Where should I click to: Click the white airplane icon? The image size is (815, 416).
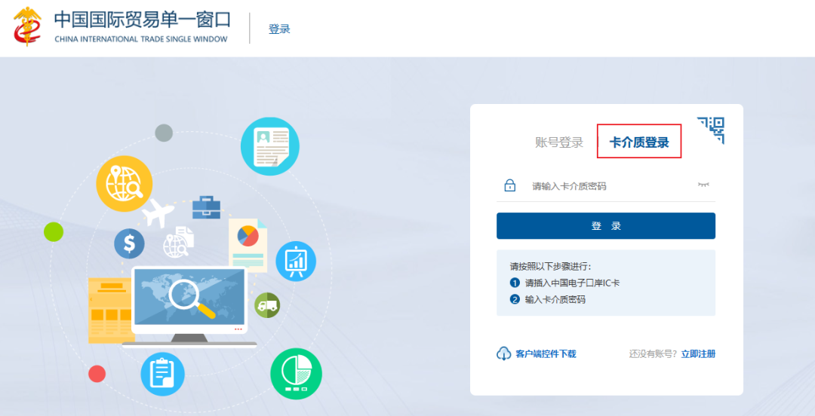pyautogui.click(x=158, y=213)
